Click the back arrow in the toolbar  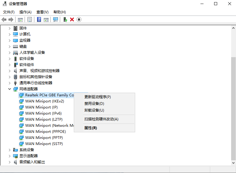point(4,19)
